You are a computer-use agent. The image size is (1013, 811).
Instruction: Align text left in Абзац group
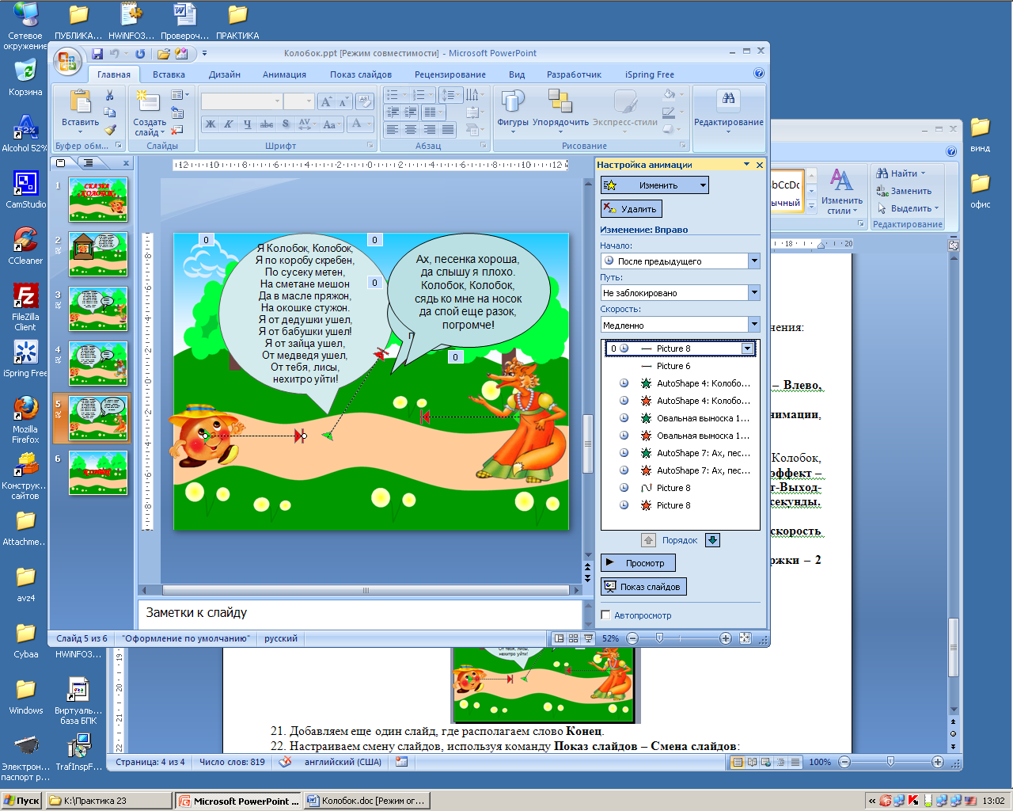pyautogui.click(x=392, y=129)
